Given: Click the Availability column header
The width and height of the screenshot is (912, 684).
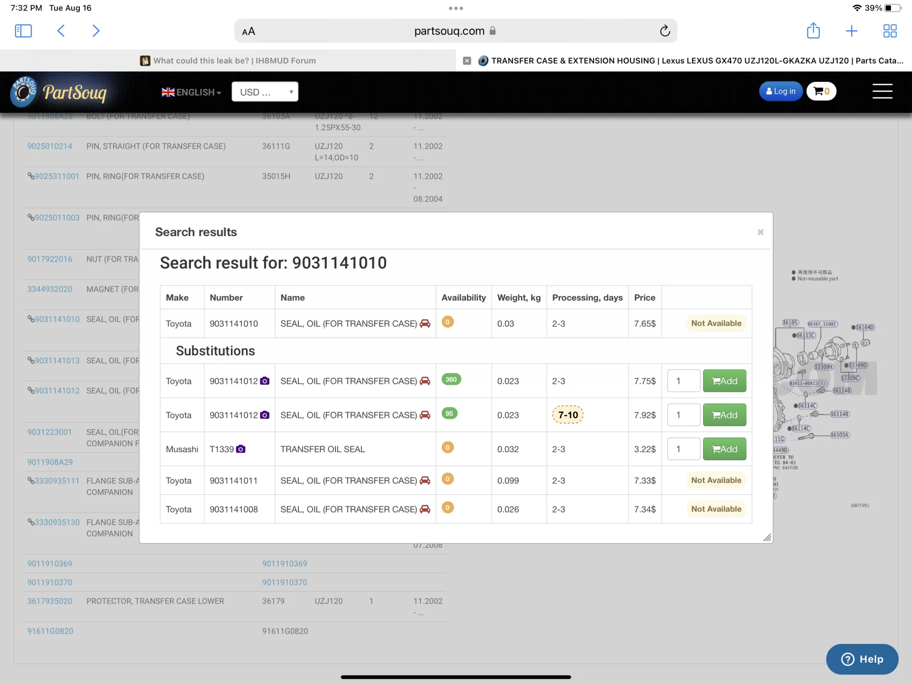Looking at the screenshot, I should coord(464,297).
